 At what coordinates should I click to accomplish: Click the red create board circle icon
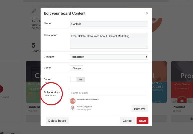click(1, 89)
